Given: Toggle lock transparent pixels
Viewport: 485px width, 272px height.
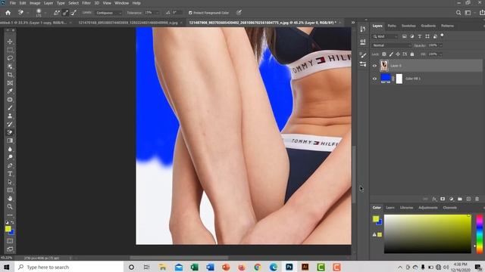Looking at the screenshot, I should 384,54.
